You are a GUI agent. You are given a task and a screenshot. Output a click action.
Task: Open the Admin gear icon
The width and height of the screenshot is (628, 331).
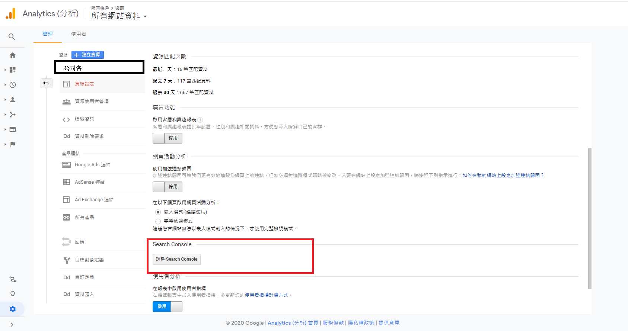click(x=13, y=309)
